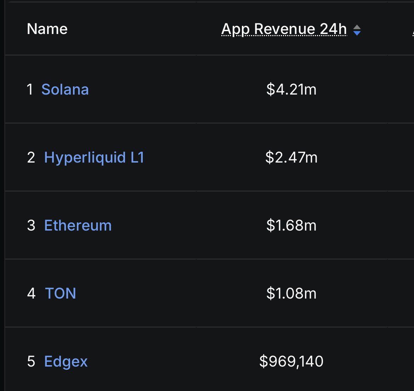The width and height of the screenshot is (414, 391).
Task: Open the Solana chain link
Action: pos(65,90)
